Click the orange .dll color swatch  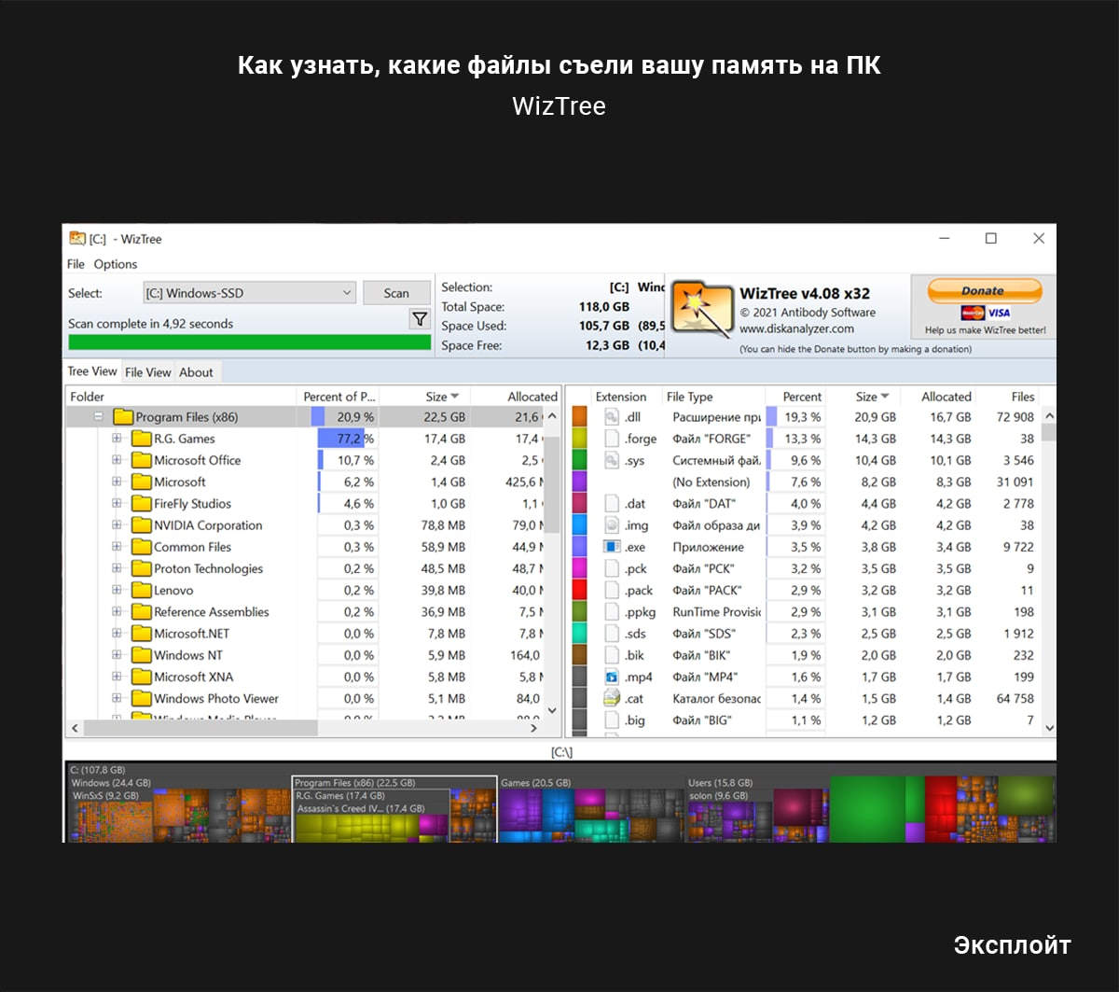pos(580,417)
